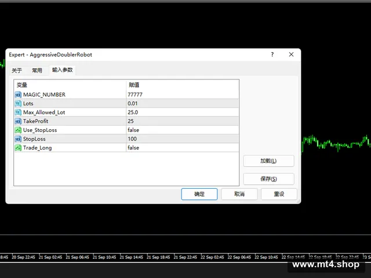Open the Use_StopLoss false value cell
The image size is (371, 278).
click(x=183, y=130)
